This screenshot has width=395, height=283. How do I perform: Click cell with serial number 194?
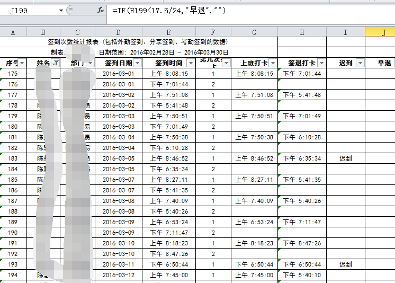(x=13, y=275)
